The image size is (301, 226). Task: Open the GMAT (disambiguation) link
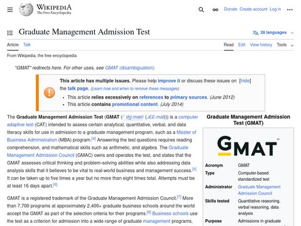click(130, 68)
